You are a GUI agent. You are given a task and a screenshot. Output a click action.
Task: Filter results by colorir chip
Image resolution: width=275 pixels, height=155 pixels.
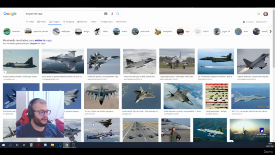tap(202, 31)
